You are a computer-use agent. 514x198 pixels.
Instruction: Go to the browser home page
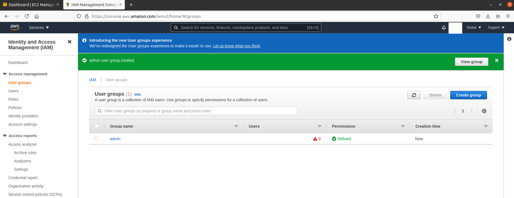pyautogui.click(x=37, y=16)
